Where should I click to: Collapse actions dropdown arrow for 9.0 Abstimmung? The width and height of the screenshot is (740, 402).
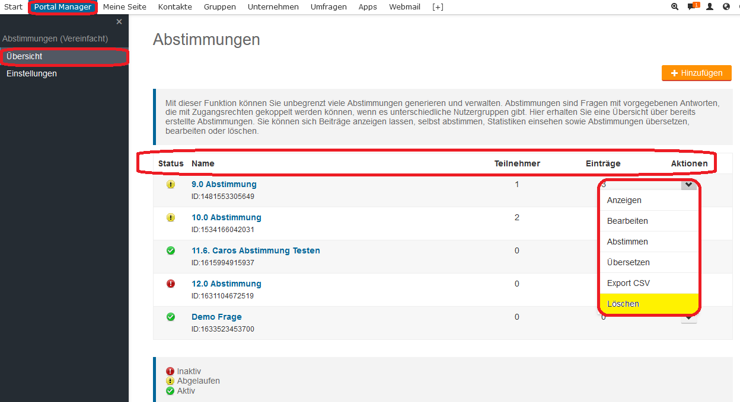click(688, 185)
